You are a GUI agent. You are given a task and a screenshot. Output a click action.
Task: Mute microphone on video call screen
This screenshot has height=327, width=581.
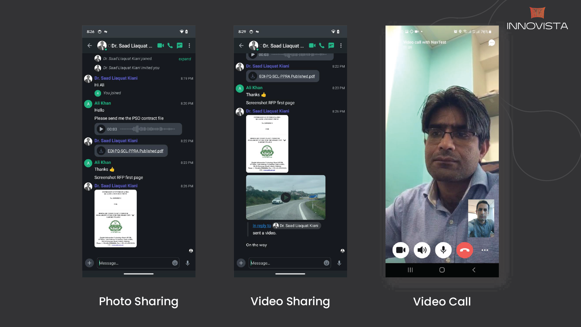pyautogui.click(x=443, y=250)
